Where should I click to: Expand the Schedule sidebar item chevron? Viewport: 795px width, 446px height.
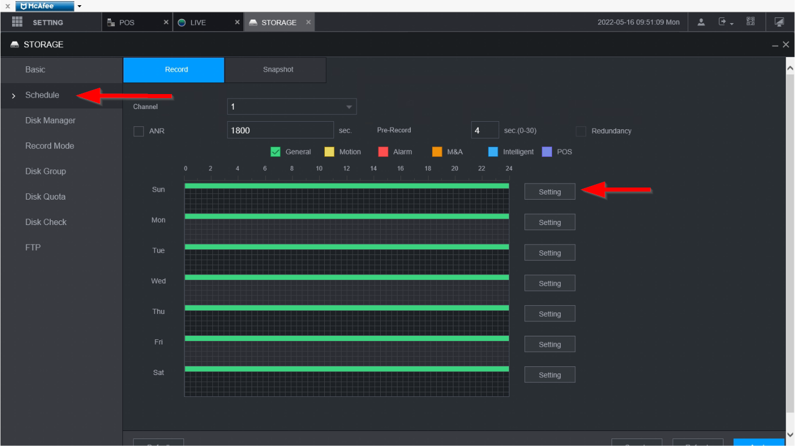(x=14, y=96)
